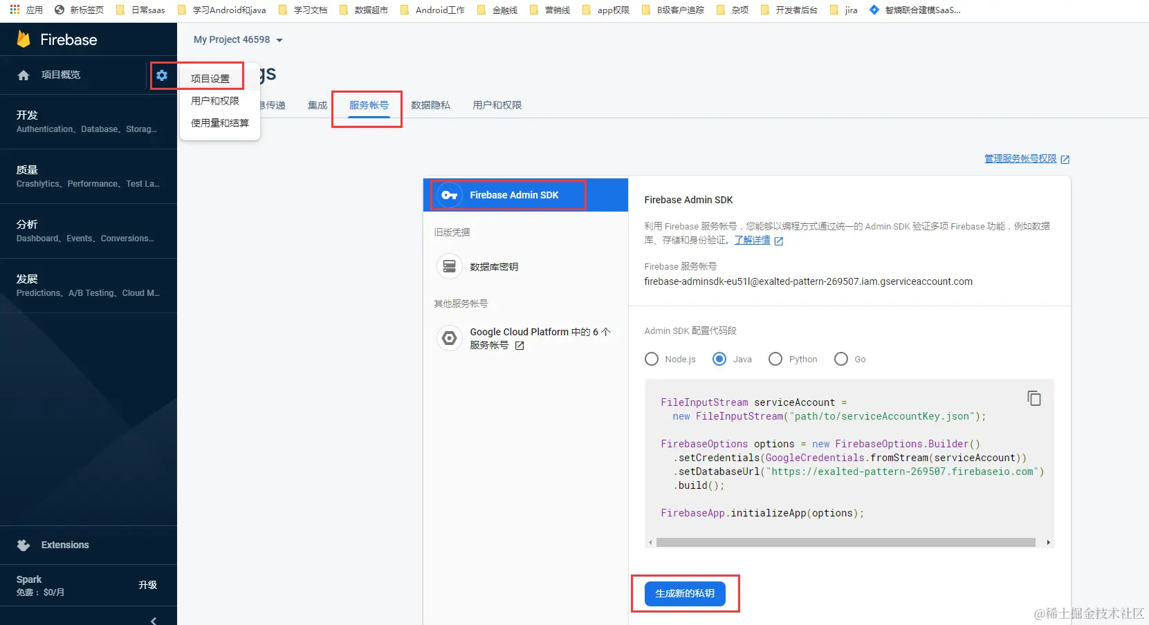Click the right arrow of code scrollbar

pos(1048,543)
